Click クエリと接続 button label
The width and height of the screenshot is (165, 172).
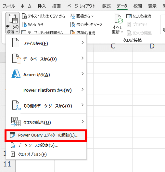[142, 16]
